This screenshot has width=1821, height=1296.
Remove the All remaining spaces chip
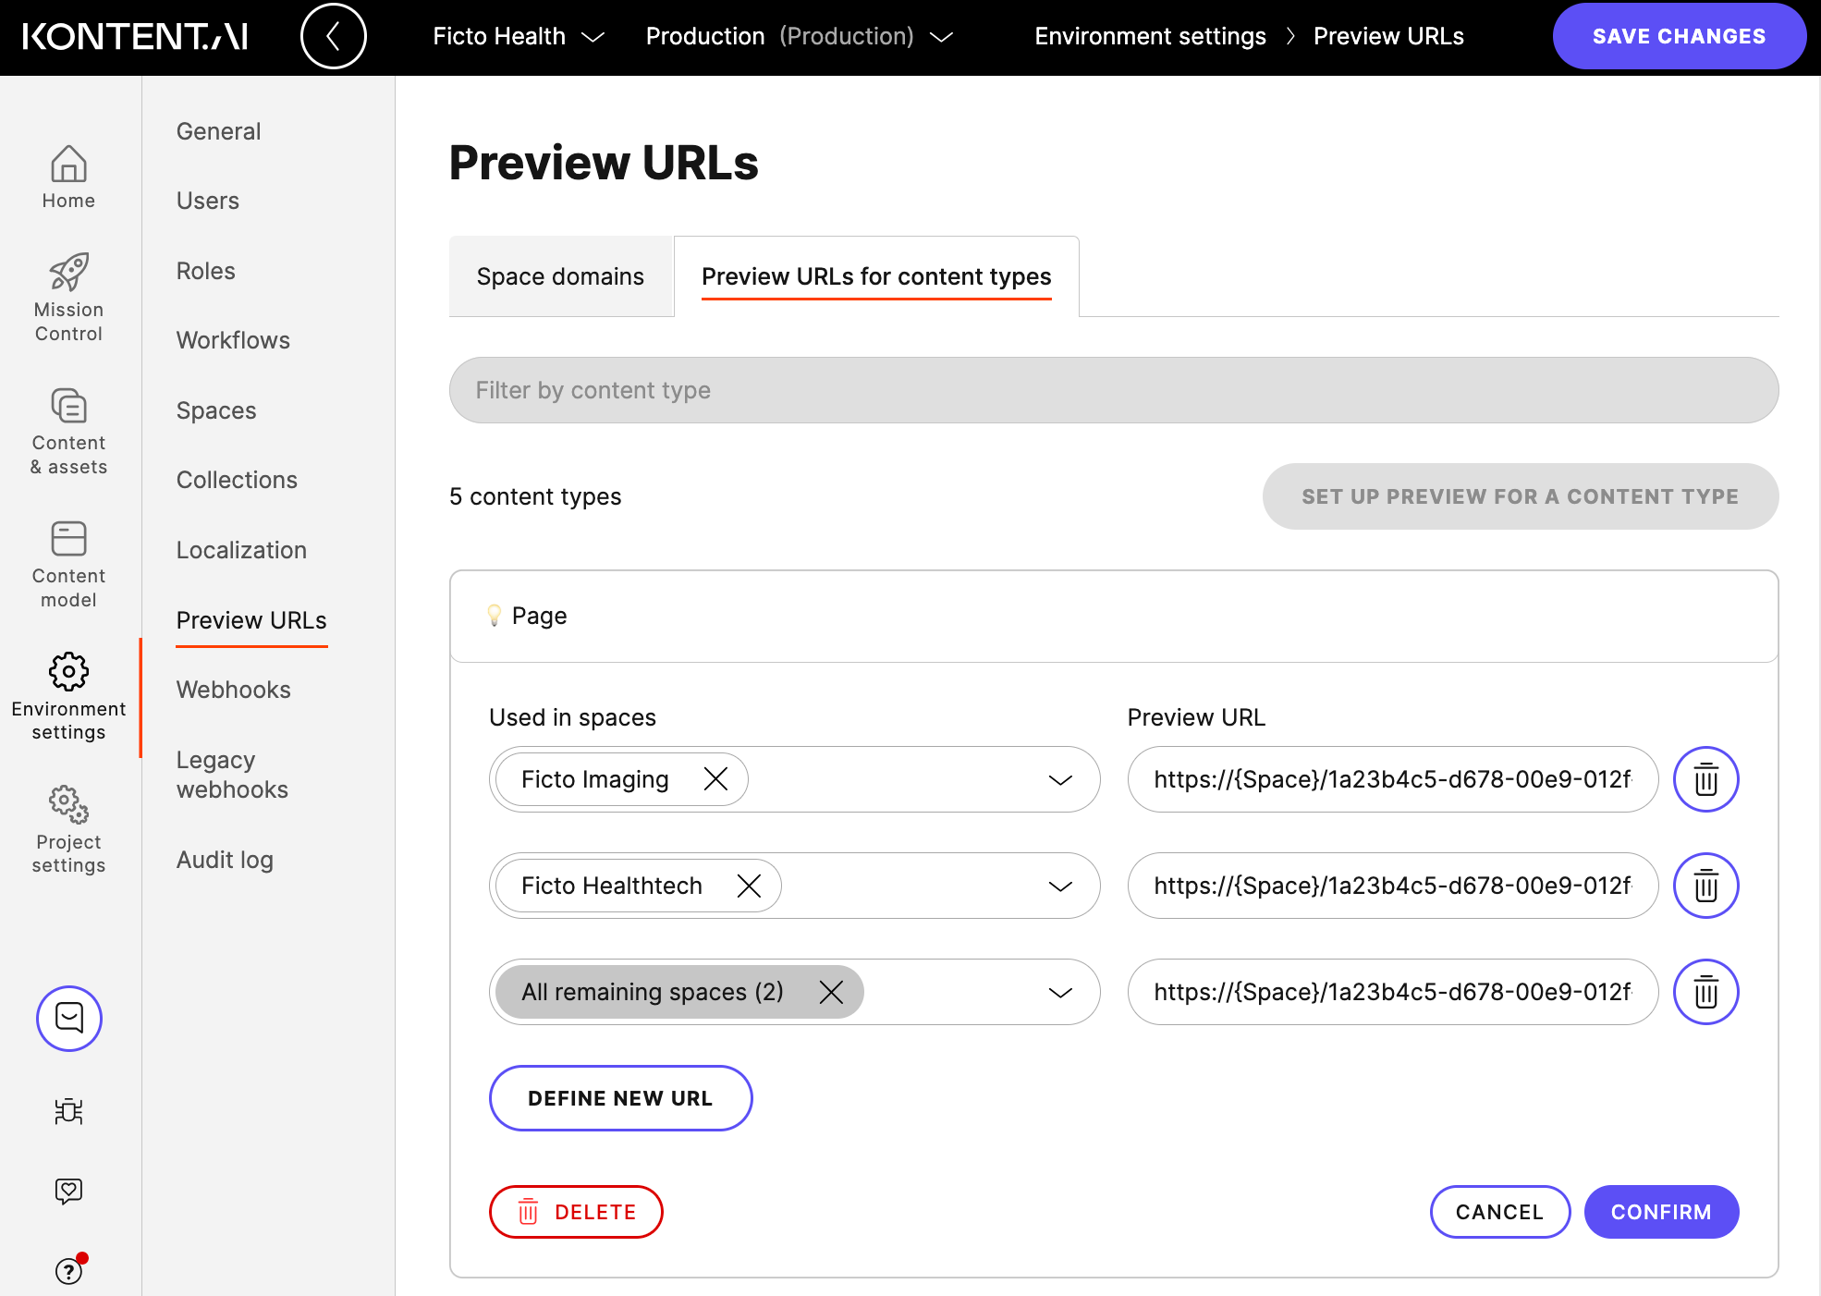pyautogui.click(x=831, y=992)
